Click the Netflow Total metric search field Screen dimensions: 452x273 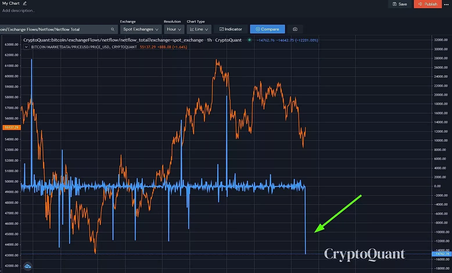click(x=58, y=29)
